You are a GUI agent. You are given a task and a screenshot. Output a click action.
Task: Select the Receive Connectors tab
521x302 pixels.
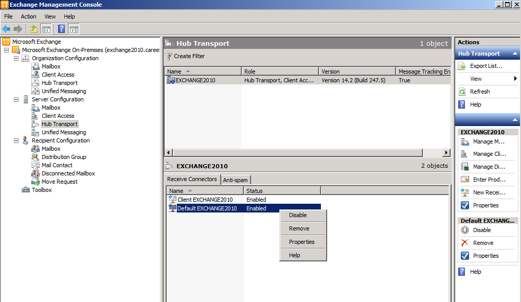pyautogui.click(x=192, y=179)
